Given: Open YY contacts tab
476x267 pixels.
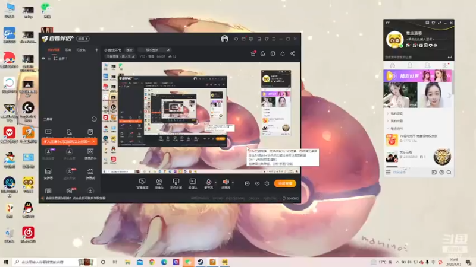Looking at the screenshot, I should [x=410, y=65].
